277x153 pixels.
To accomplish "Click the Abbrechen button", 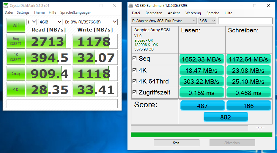I will 232,143.
